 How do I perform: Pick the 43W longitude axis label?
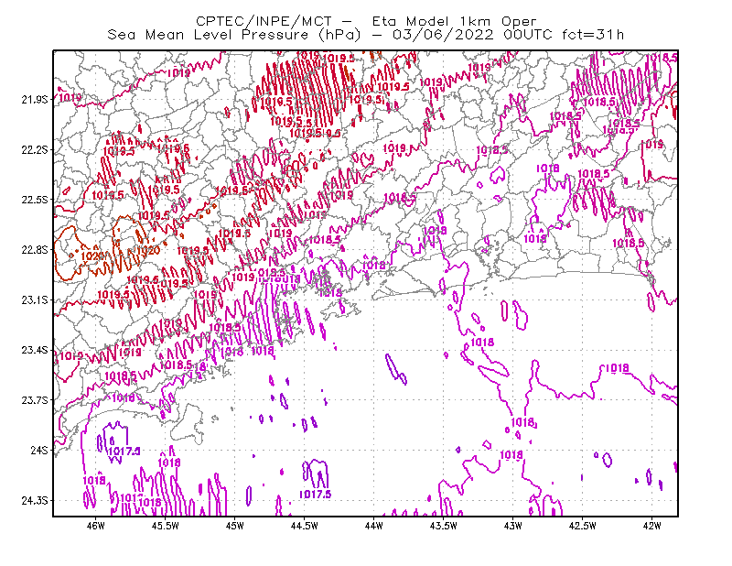[x=513, y=526]
